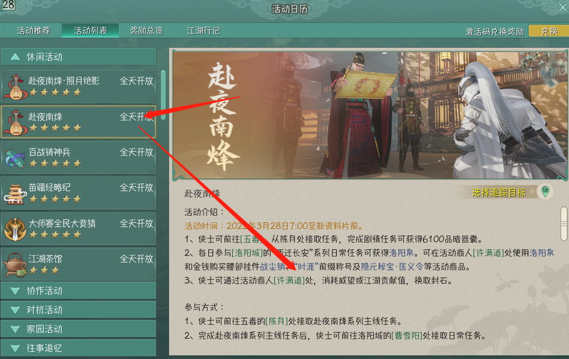The height and width of the screenshot is (359, 569).
Task: Open the 苗疆经略纪 pagoda icon
Action: pyautogui.click(x=15, y=194)
